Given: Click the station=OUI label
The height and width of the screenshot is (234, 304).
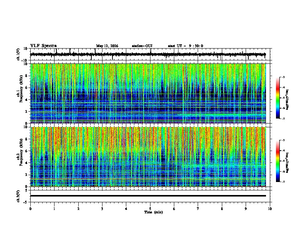Looking at the screenshot, I should click(142, 46).
